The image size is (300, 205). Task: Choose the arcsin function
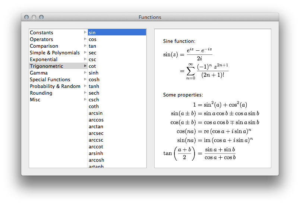point(95,113)
